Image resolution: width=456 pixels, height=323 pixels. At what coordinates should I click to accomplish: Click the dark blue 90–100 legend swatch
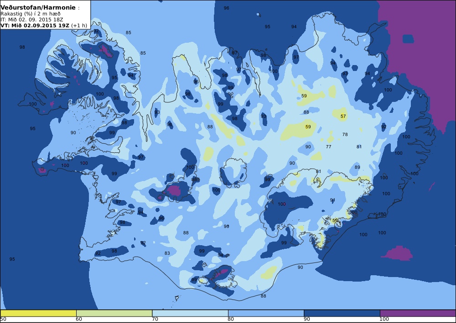(342, 313)
